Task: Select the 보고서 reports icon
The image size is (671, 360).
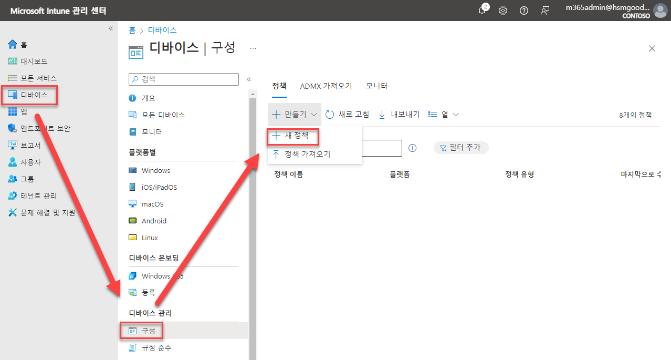Action: click(x=11, y=145)
